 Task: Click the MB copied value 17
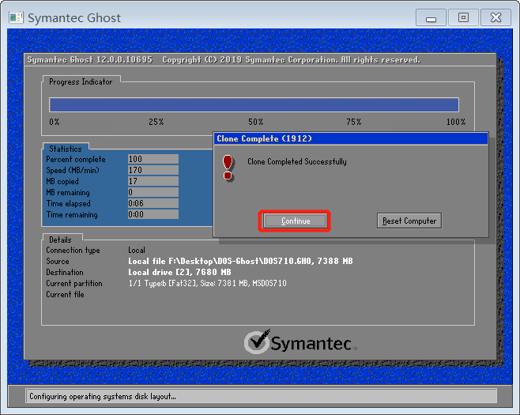[x=153, y=181]
